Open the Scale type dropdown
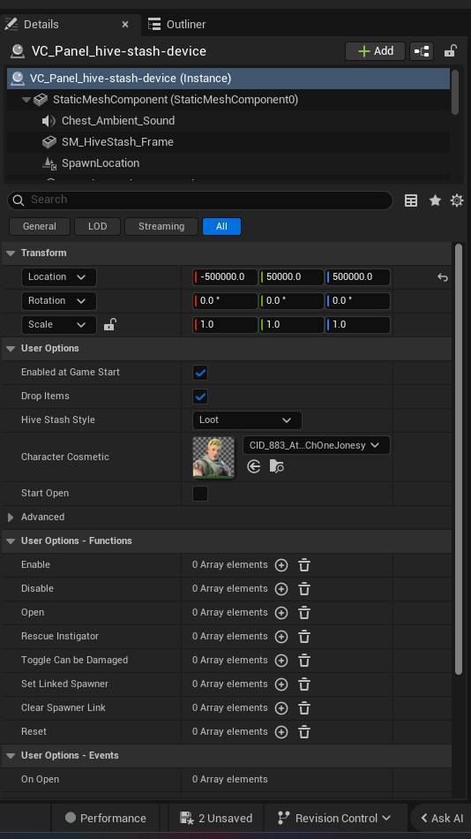 59,325
